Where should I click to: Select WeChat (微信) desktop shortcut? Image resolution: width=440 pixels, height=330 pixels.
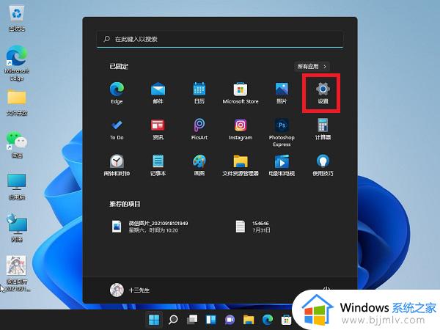click(x=17, y=144)
